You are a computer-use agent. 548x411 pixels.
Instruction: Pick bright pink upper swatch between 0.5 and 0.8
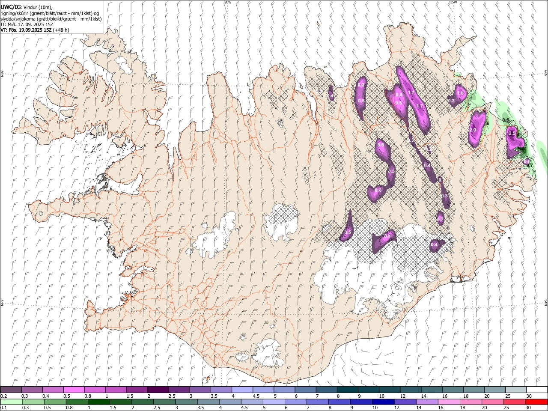pyautogui.click(x=74, y=390)
